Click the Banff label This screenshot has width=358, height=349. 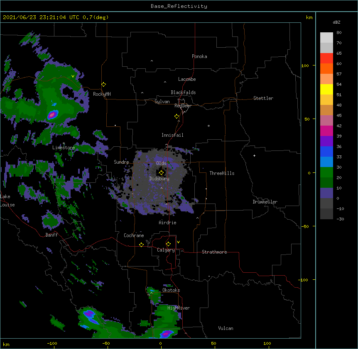click(51, 235)
